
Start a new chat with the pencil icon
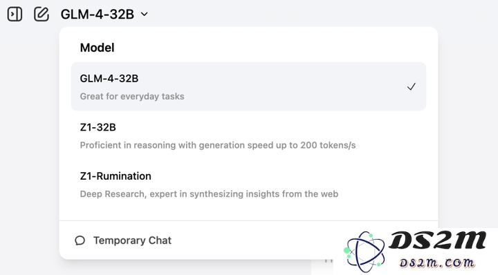point(41,15)
